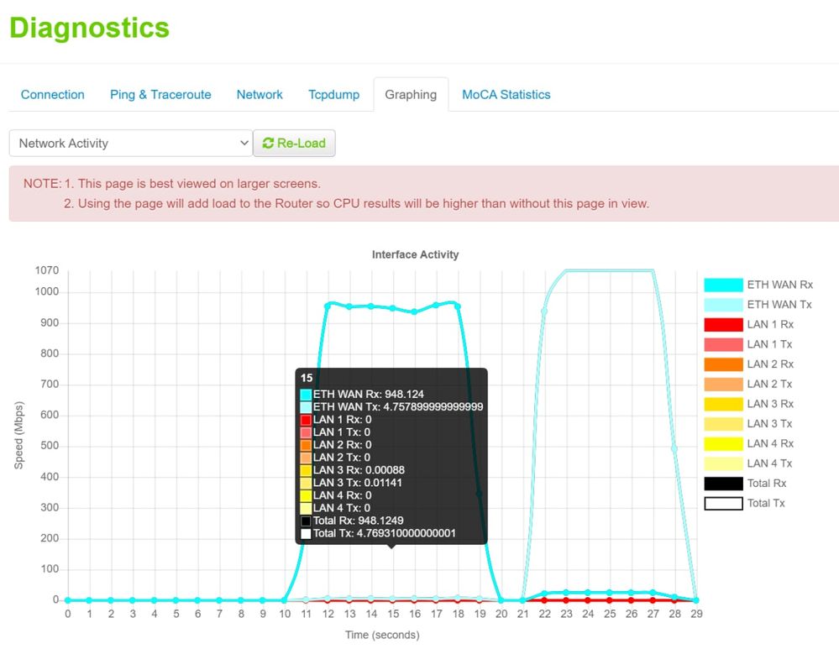
Task: Hide LAN 1 Rx series in legend
Action: click(723, 325)
